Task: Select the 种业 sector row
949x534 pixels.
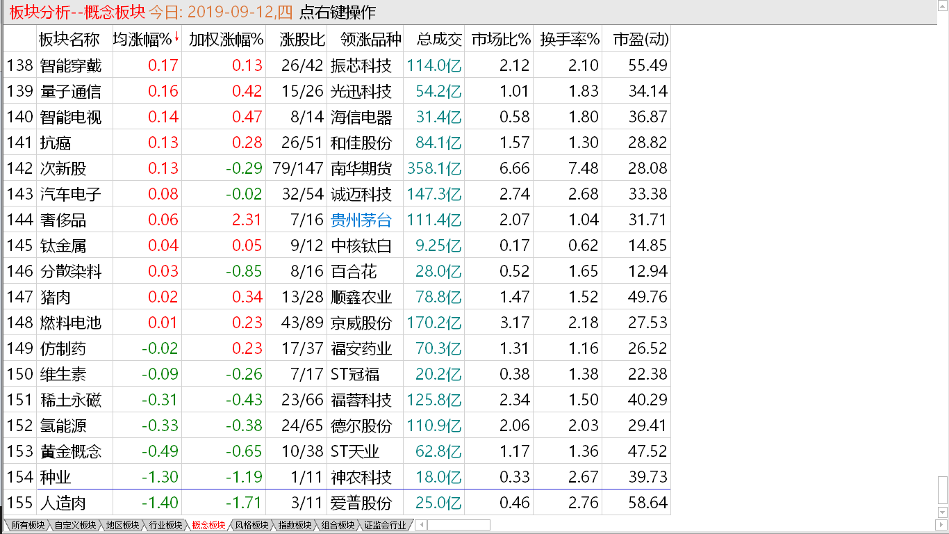Action: pos(337,477)
